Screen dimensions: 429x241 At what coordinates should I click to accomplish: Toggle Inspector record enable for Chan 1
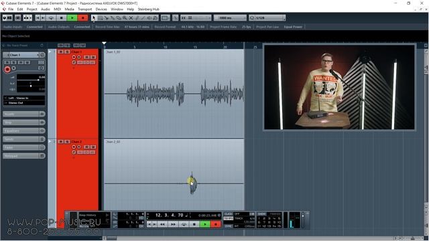(x=7, y=70)
